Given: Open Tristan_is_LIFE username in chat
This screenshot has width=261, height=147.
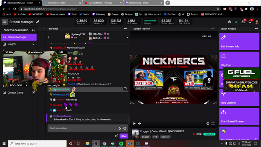Looking at the screenshot, I should [x=61, y=94].
